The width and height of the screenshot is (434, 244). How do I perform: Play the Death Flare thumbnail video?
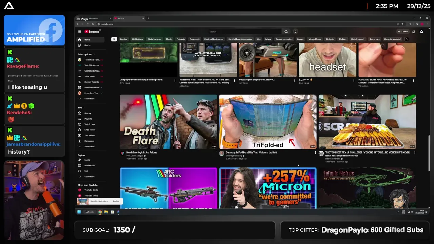coord(169,122)
